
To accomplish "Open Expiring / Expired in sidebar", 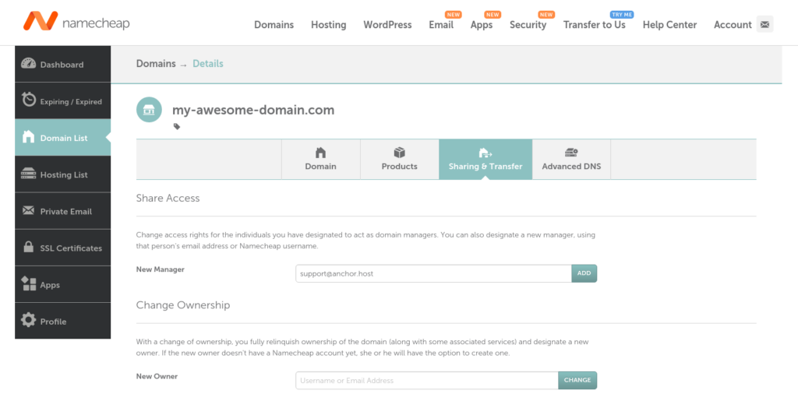I will click(x=62, y=100).
